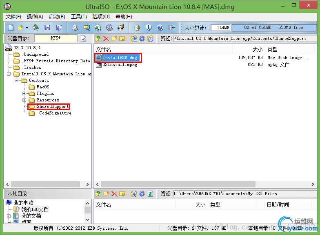Go up one level in disc pane
320x235 pixels.
(x=98, y=38)
